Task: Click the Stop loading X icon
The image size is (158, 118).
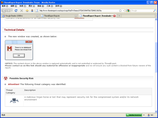Action: pos(22,10)
